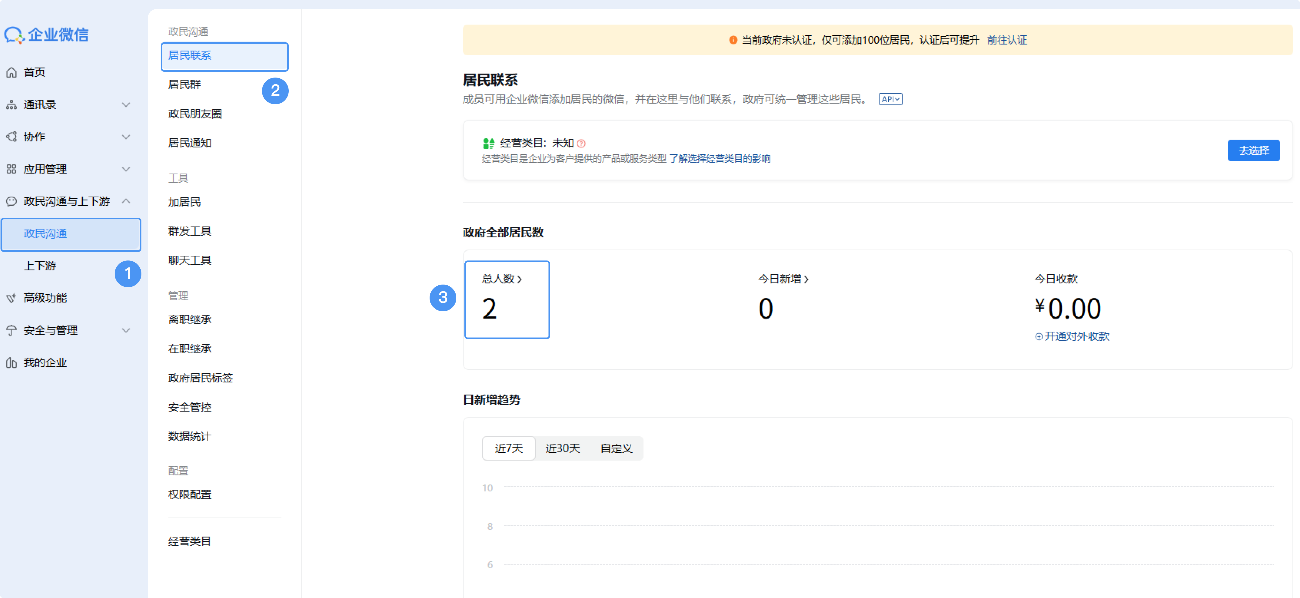Open 上下游 in the left sidebar

pos(40,266)
